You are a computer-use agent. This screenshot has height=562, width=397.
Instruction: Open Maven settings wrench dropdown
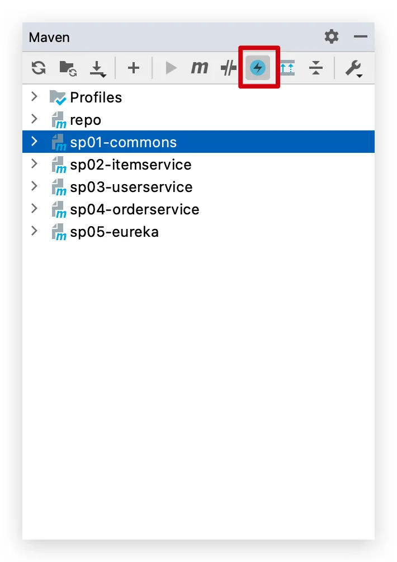click(x=354, y=68)
